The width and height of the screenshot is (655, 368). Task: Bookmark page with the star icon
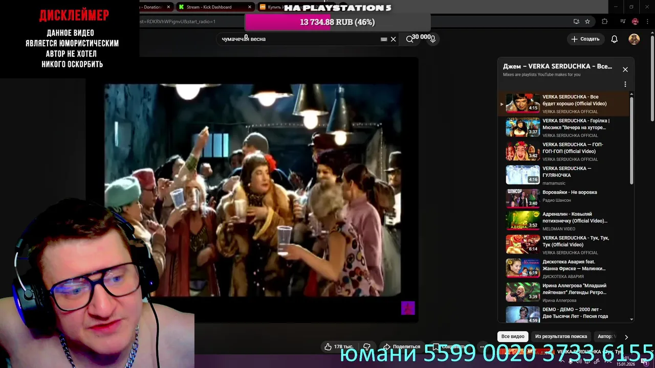coord(587,21)
